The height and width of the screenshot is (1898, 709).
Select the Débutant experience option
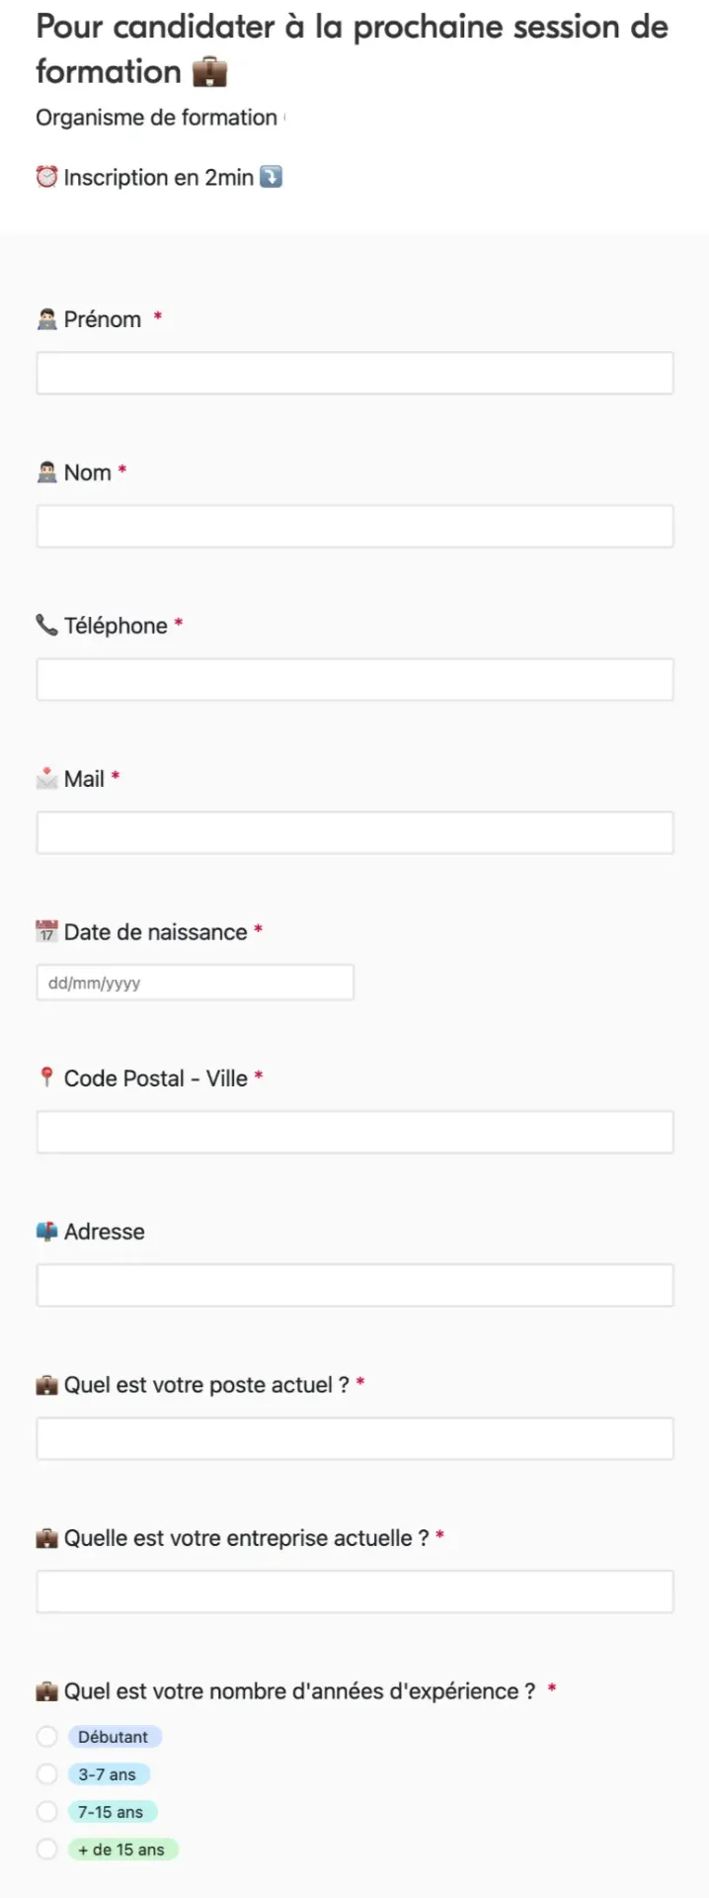pos(46,1736)
